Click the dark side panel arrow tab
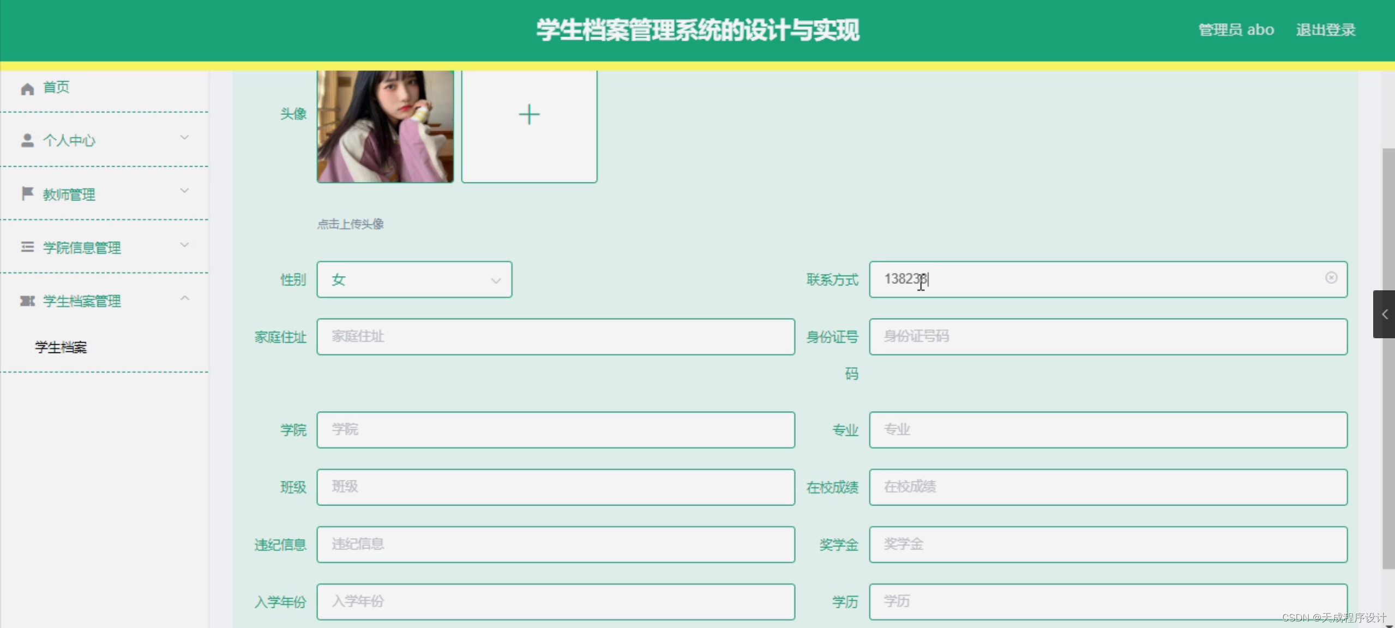The width and height of the screenshot is (1395, 628). 1384,314
